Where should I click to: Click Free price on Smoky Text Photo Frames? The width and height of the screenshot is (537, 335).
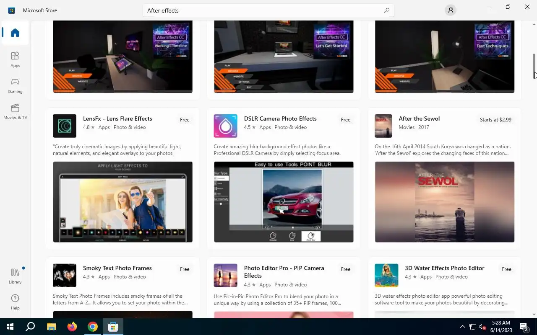pyautogui.click(x=185, y=269)
